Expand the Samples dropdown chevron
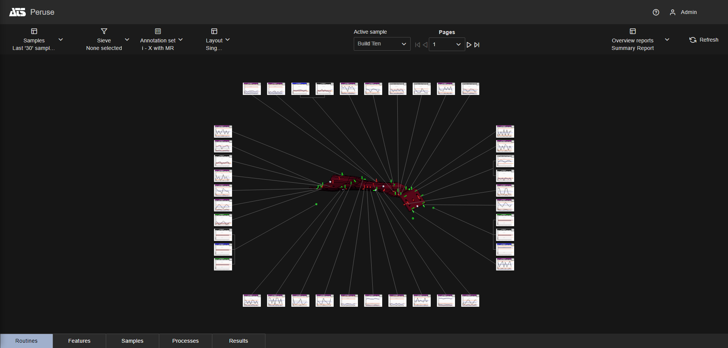 click(x=61, y=40)
